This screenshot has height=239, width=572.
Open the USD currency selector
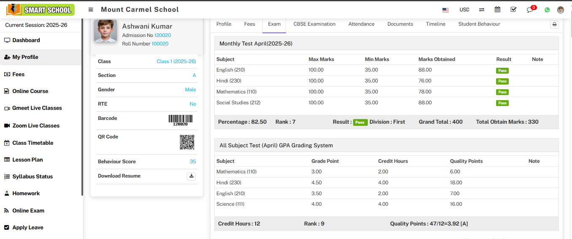click(x=464, y=10)
